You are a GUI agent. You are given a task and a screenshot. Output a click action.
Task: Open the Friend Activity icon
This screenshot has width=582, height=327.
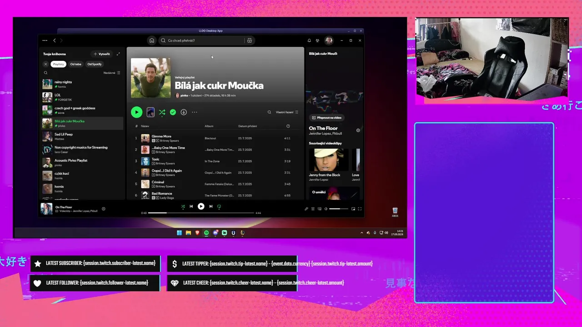[317, 40]
